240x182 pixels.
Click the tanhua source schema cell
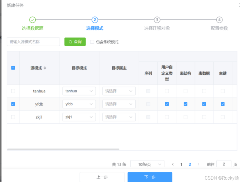(39, 91)
